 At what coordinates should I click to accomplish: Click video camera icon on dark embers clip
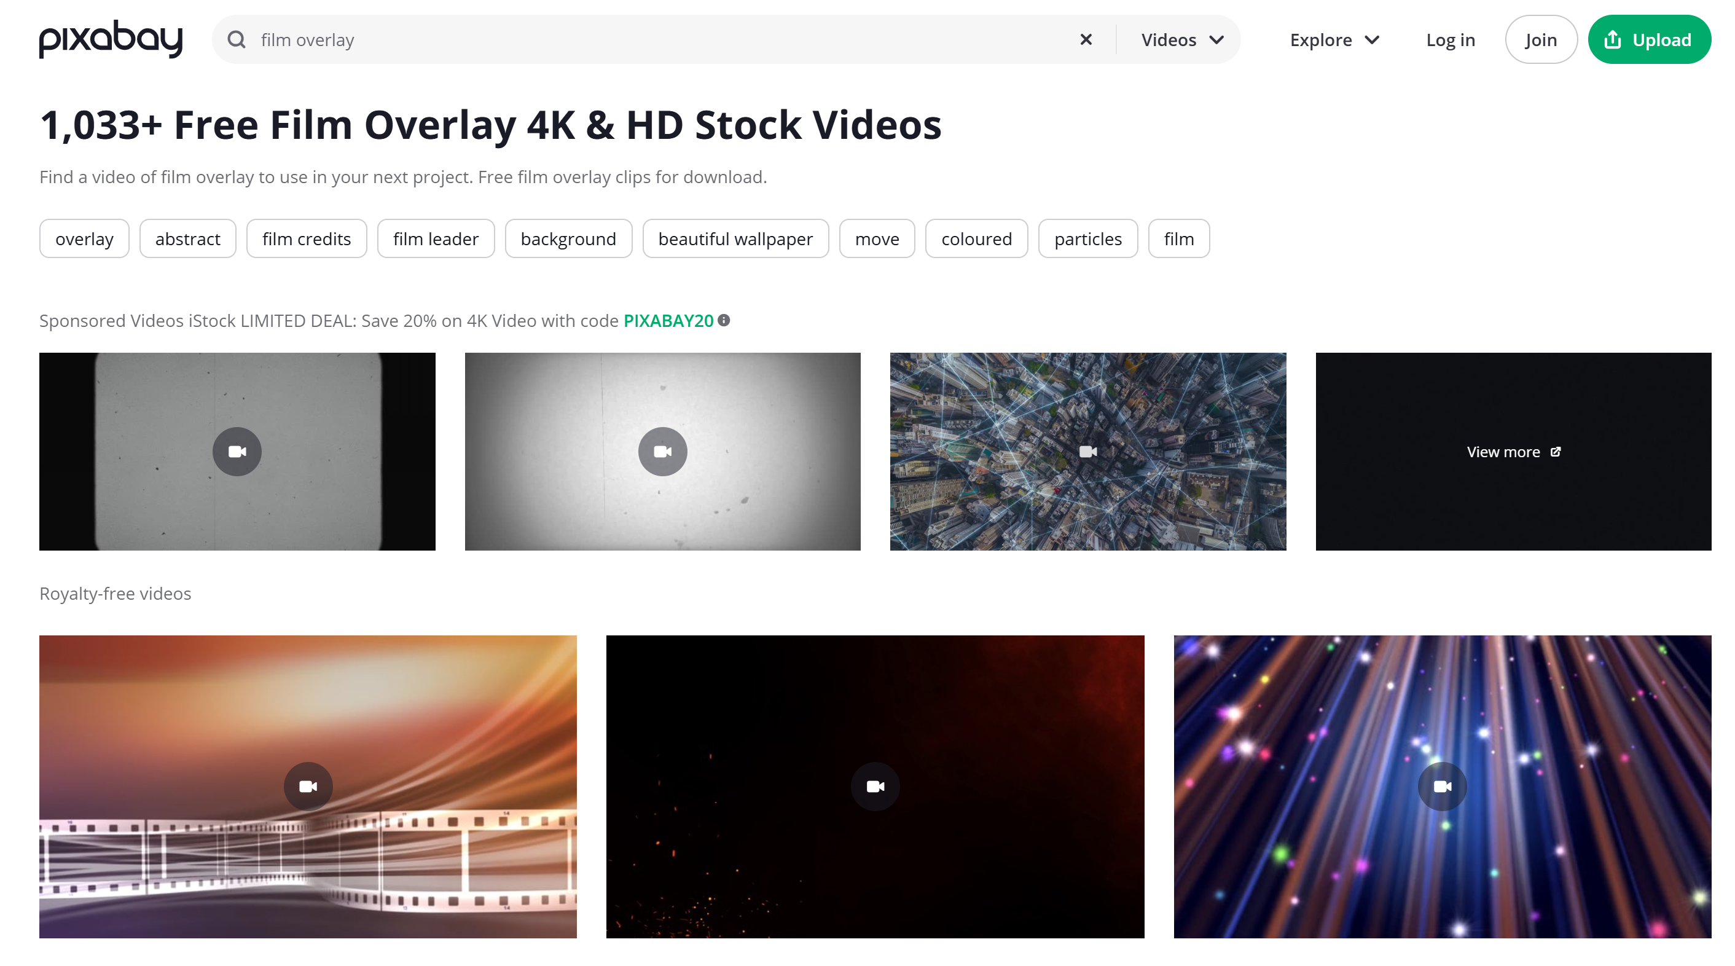pyautogui.click(x=875, y=786)
